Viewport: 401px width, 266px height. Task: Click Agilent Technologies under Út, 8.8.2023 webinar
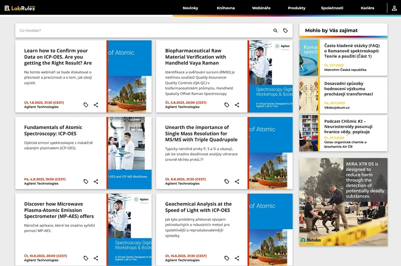pos(182,183)
